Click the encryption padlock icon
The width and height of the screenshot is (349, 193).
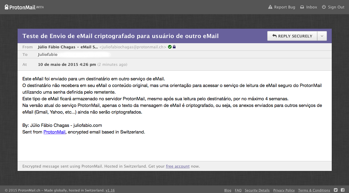click(174, 47)
